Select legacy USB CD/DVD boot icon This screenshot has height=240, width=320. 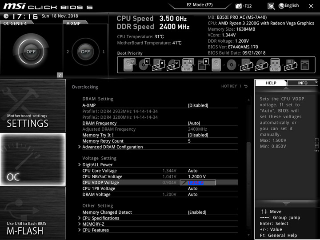tap(261, 65)
